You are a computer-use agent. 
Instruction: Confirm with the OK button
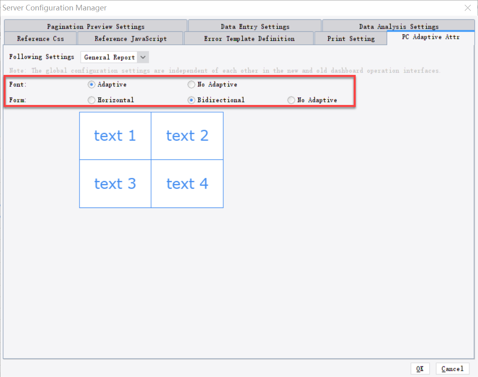(420, 369)
